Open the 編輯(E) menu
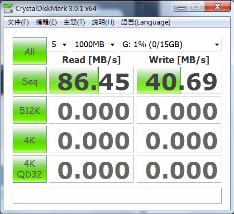The image size is (234, 214). (46, 22)
